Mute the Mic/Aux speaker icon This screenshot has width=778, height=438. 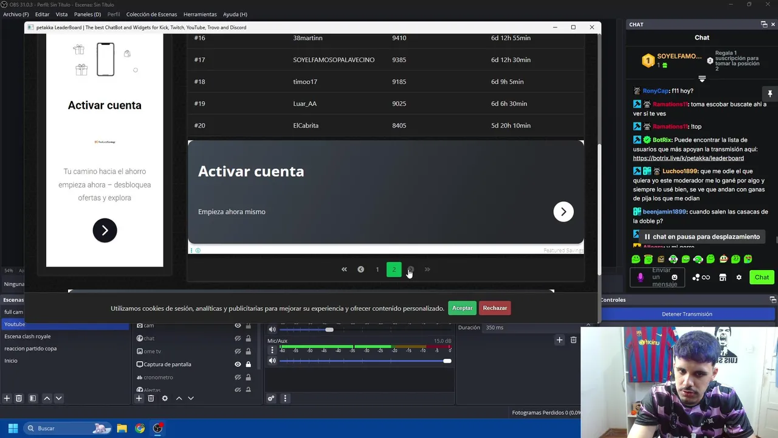(272, 361)
